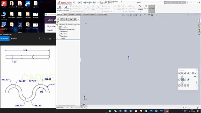Open the WhatsApp icon in taskbar
Image resolution: width=201 pixels, height=113 pixels.
[x=110, y=111]
